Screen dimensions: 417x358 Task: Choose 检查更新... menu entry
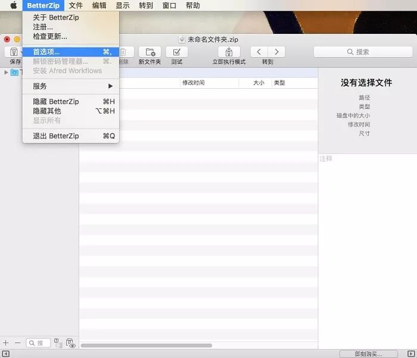tap(71, 36)
